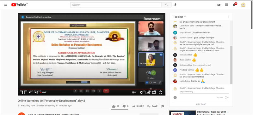Click the voice search microphone icon
This screenshot has width=253, height=115.
tap(175, 5)
